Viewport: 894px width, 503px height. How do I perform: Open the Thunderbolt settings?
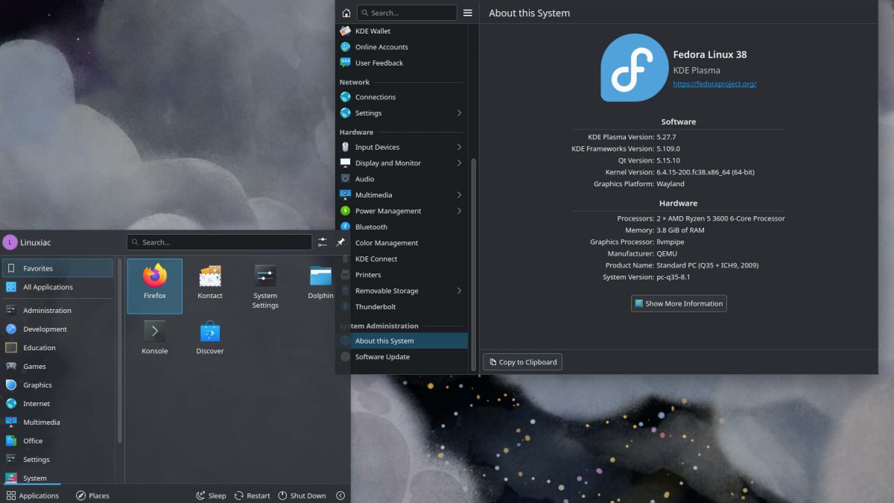[x=402, y=307]
